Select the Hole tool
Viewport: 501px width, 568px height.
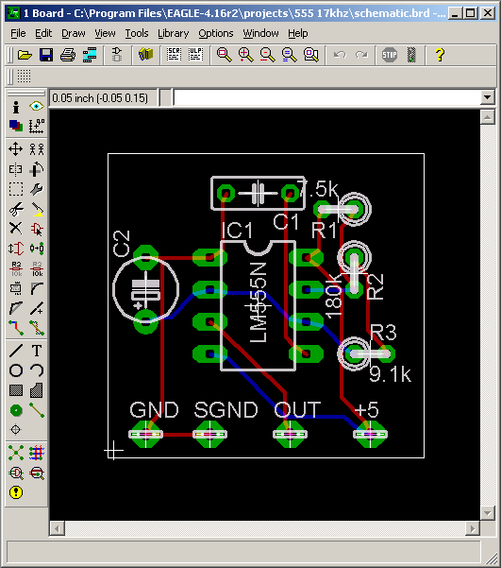16,430
